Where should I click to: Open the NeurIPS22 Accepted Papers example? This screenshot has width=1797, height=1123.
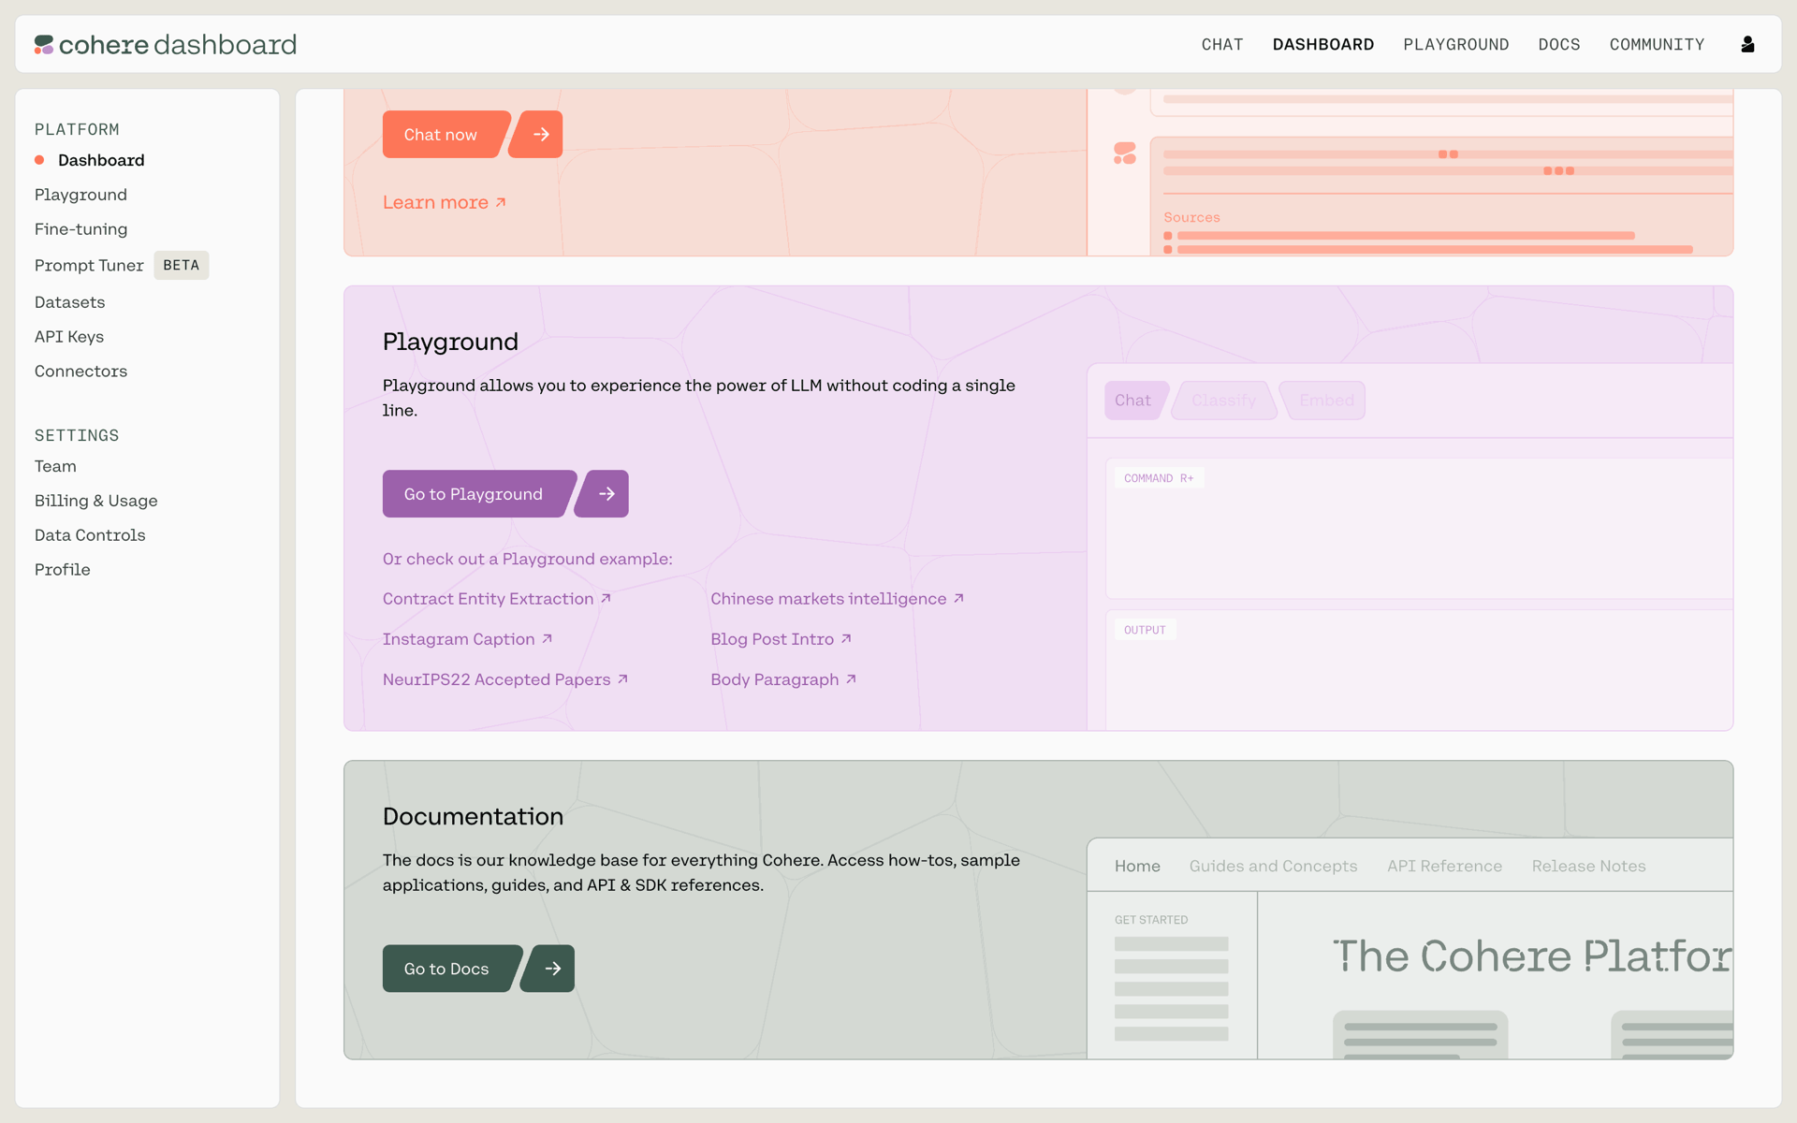tap(505, 679)
